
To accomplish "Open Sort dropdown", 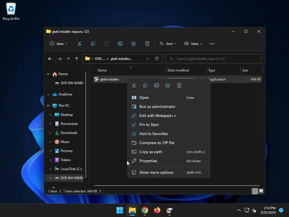I will pos(168,44).
